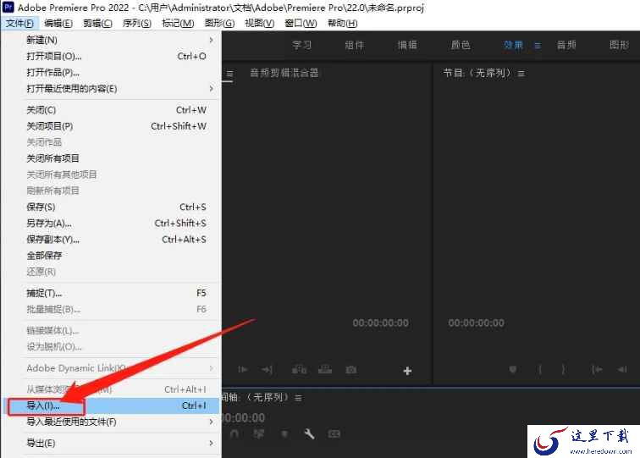640x458 pixels.
Task: Select 关闭项目(P) menu entry
Action: click(112, 126)
